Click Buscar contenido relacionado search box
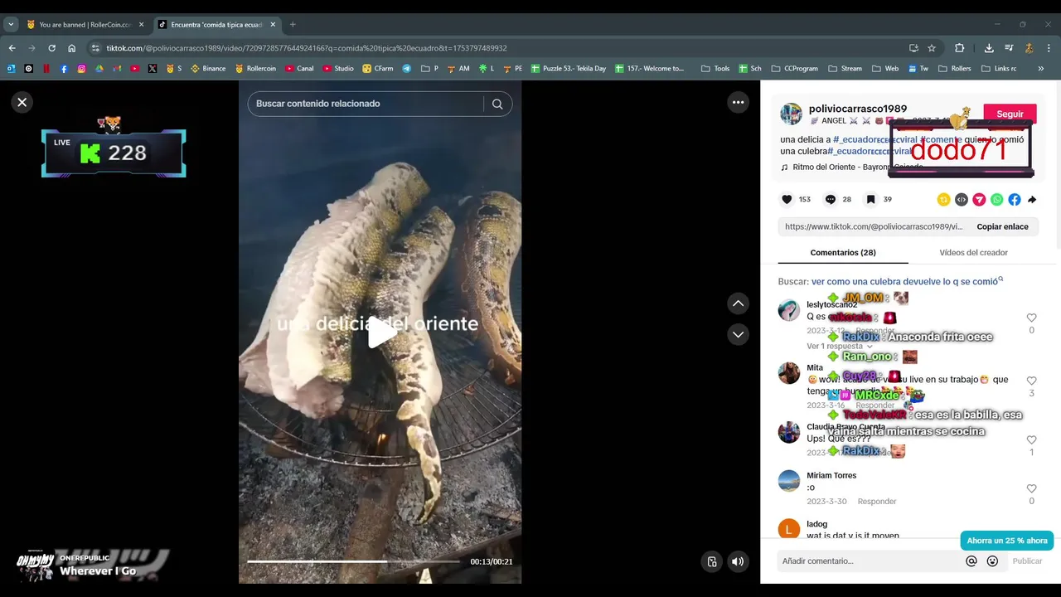1061x597 pixels. [x=365, y=104]
